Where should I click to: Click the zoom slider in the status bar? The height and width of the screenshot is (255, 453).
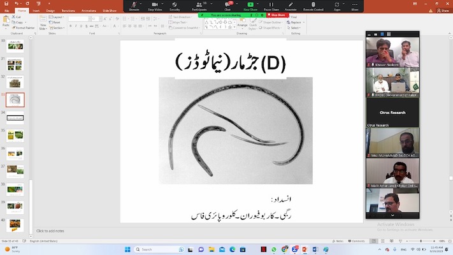(x=421, y=241)
